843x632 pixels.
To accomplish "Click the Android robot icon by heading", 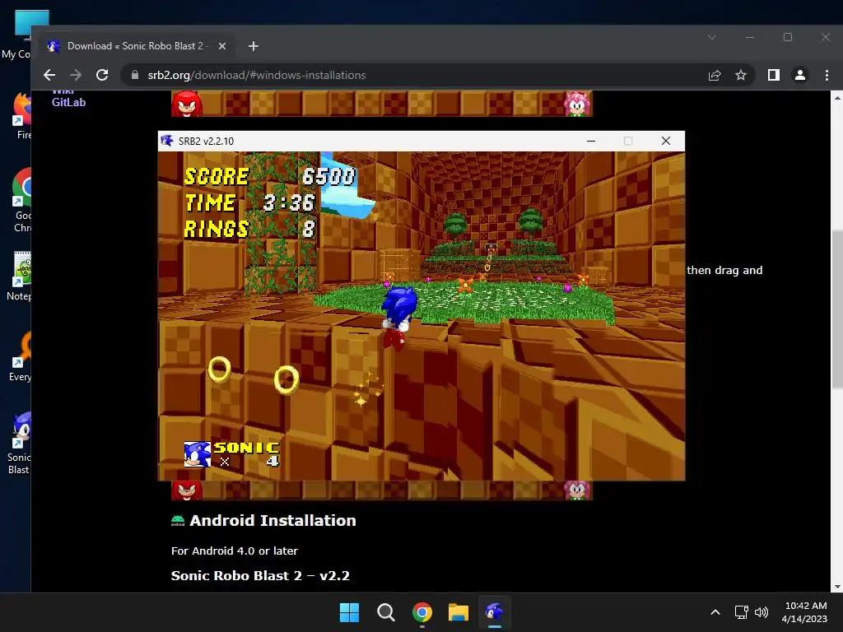I will 178,521.
